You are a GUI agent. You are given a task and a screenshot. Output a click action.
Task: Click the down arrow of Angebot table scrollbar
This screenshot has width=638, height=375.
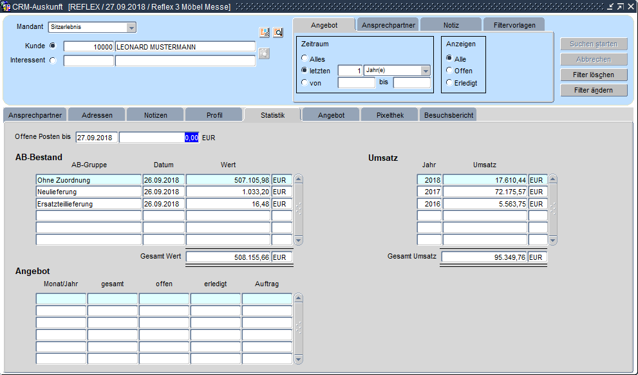click(x=297, y=358)
